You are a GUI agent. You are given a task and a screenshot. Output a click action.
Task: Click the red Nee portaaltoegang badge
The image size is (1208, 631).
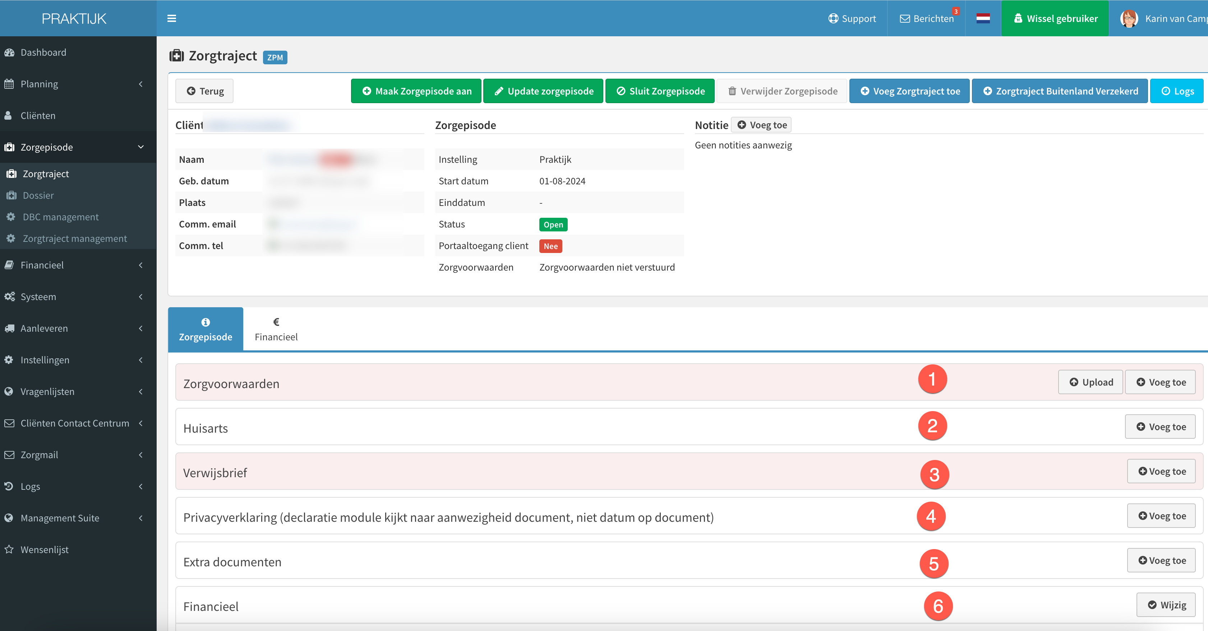[550, 246]
